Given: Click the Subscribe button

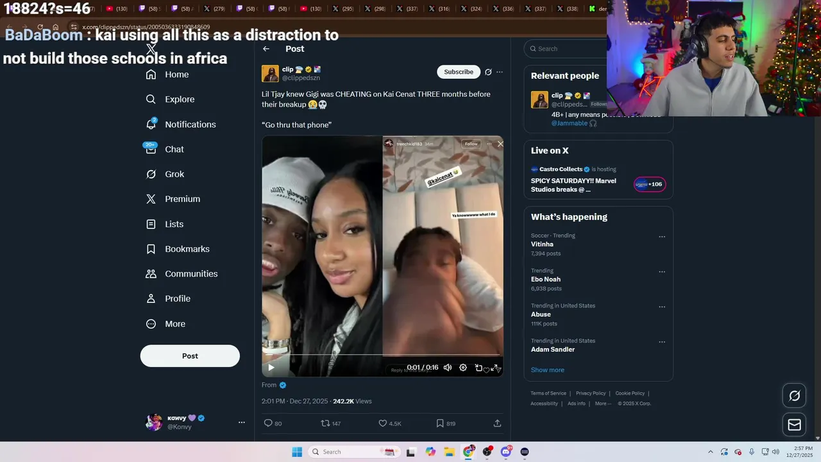Looking at the screenshot, I should pyautogui.click(x=459, y=72).
